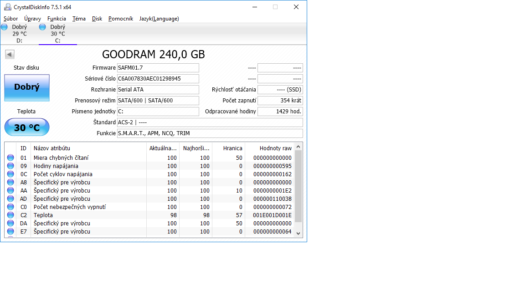Image resolution: width=525 pixels, height=295 pixels.
Task: Click the Prenosový režim SATA/600 field
Action: point(158,100)
